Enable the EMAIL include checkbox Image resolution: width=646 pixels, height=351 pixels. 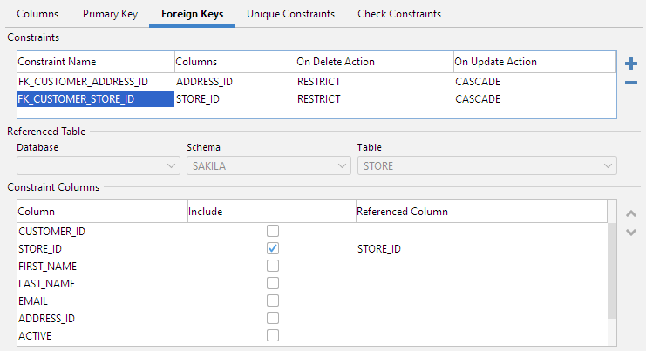pyautogui.click(x=273, y=301)
